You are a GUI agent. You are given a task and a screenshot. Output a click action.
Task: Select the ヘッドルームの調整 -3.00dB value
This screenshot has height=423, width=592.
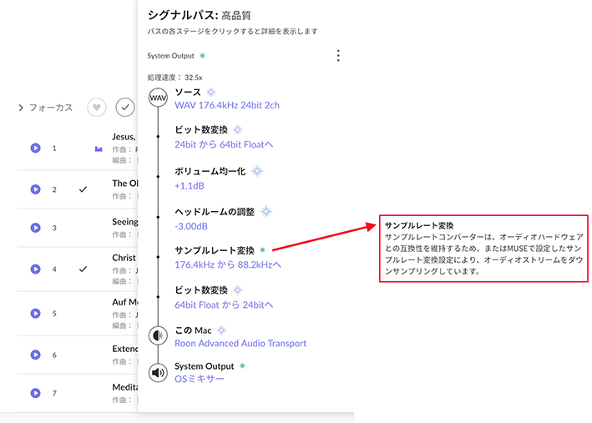point(191,225)
